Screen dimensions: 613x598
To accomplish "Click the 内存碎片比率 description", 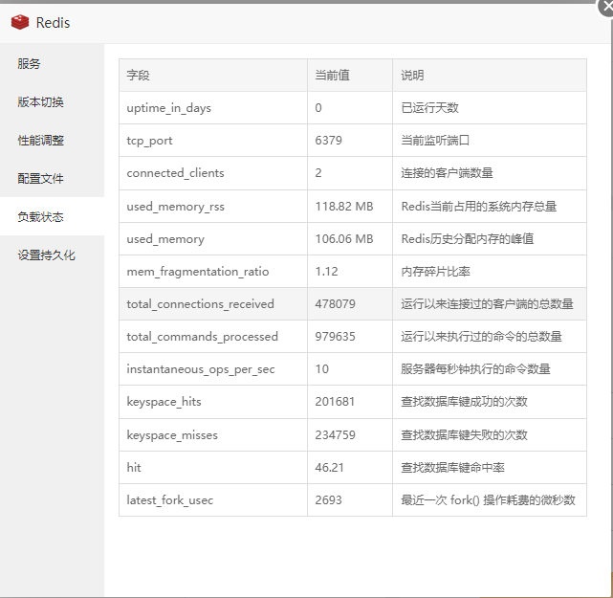I will click(x=435, y=272).
